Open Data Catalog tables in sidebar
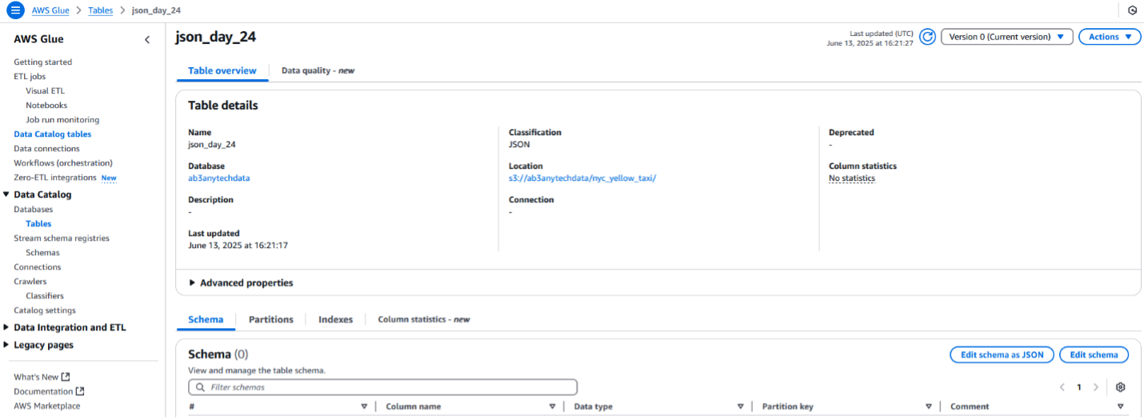 tap(52, 134)
